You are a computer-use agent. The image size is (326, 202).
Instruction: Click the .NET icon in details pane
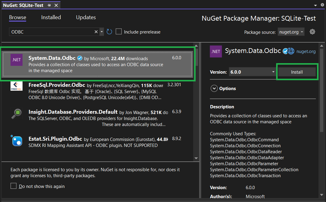pyautogui.click(x=216, y=51)
